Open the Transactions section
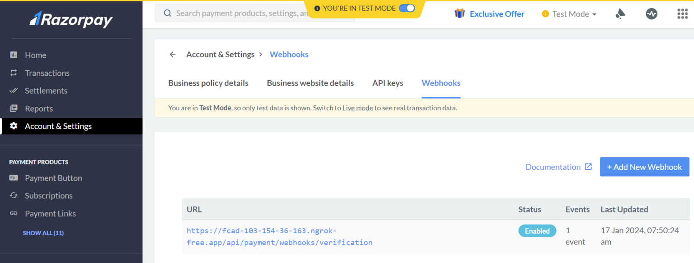This screenshot has width=694, height=263. click(x=47, y=73)
